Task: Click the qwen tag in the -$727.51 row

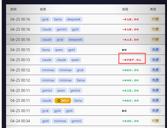Action: coord(75,60)
